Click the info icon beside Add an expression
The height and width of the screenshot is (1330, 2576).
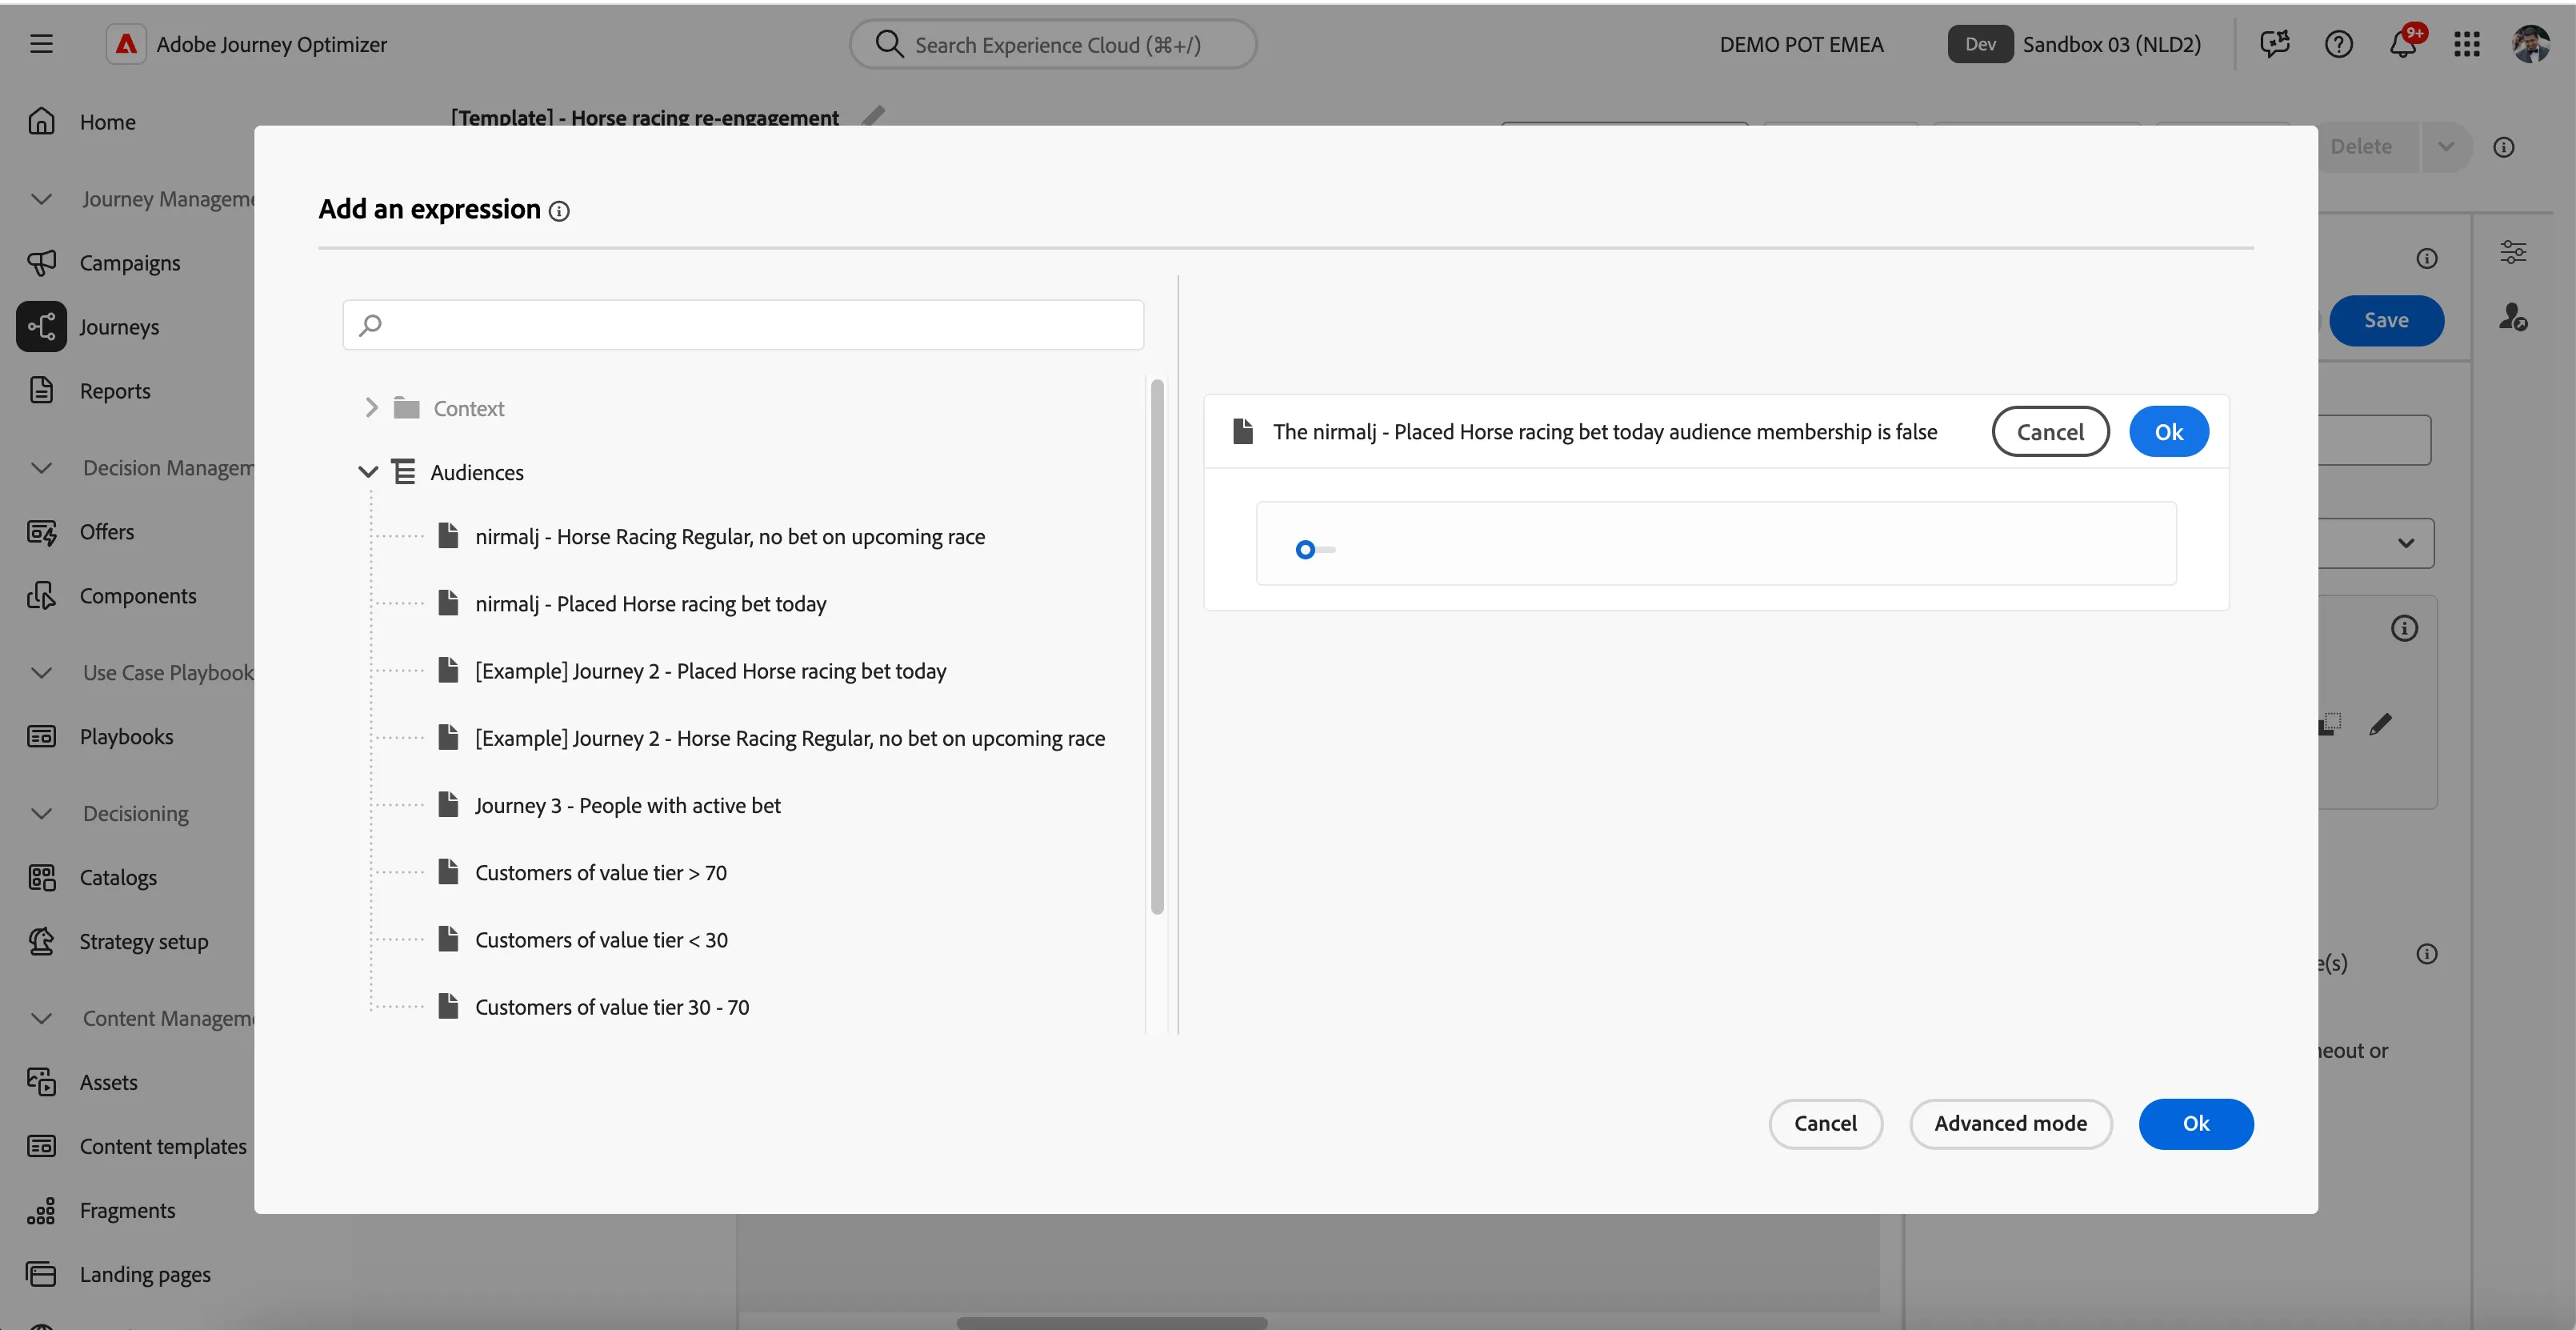point(560,211)
